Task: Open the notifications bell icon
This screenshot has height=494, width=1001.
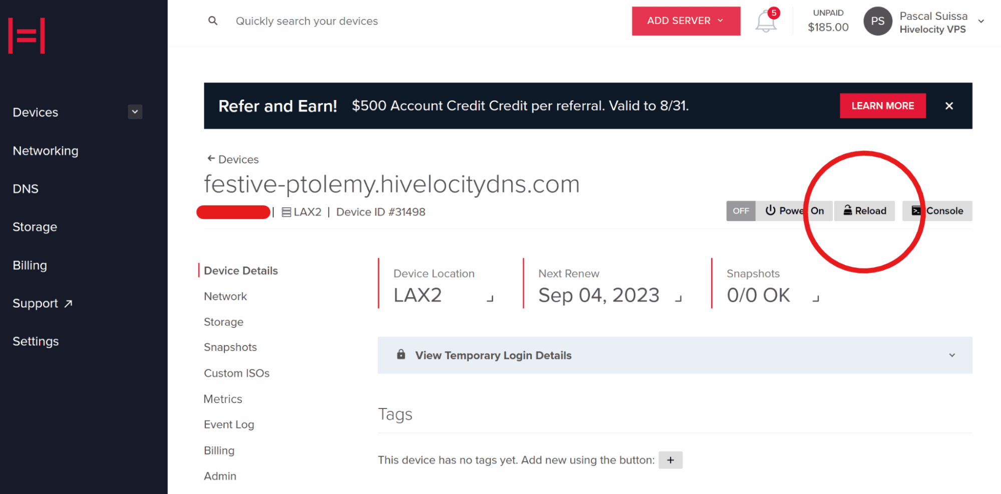Action: (766, 21)
